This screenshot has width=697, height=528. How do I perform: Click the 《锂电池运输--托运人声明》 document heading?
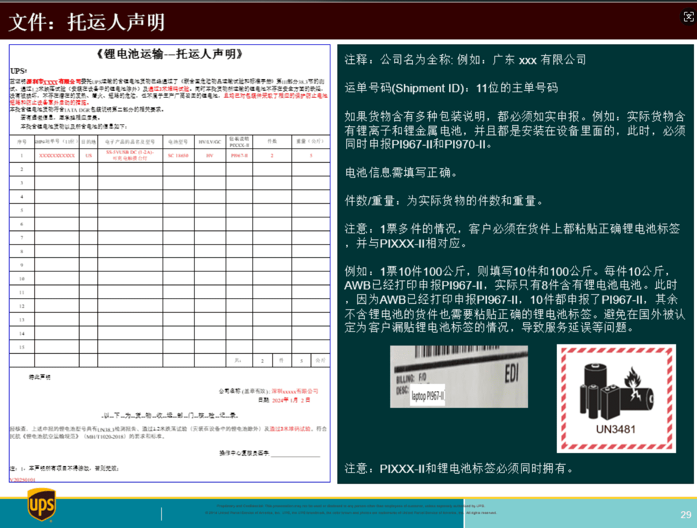pyautogui.click(x=170, y=54)
